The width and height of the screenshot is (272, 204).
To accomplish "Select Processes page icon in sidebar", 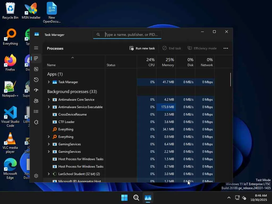I will point(36,58).
